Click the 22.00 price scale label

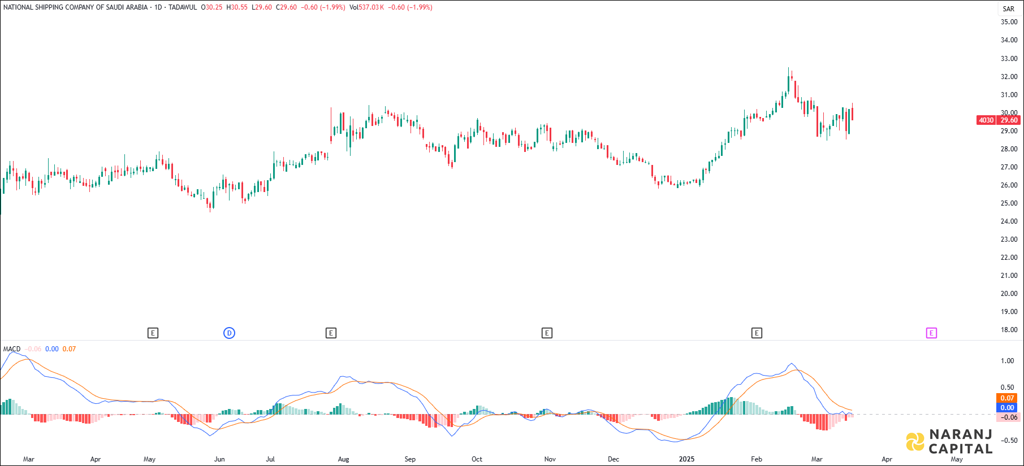click(x=1009, y=258)
